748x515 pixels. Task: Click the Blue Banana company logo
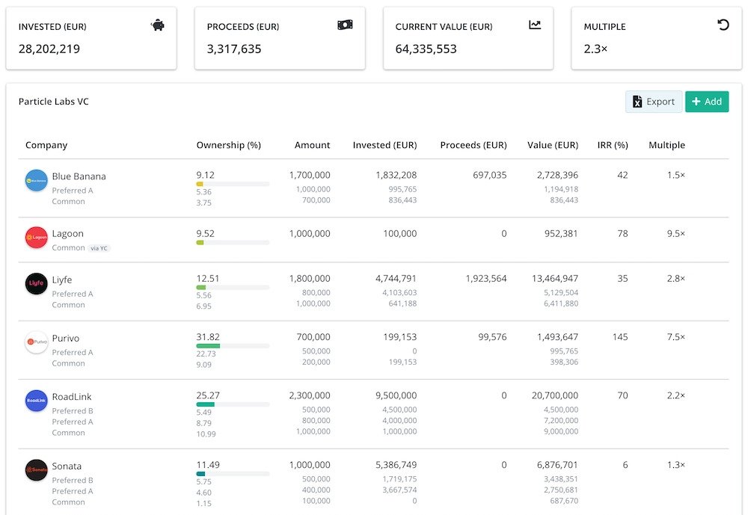(x=37, y=180)
